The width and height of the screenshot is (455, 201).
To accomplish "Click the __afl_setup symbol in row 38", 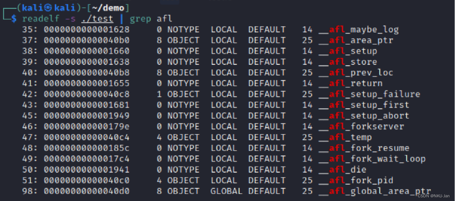I will [348, 51].
